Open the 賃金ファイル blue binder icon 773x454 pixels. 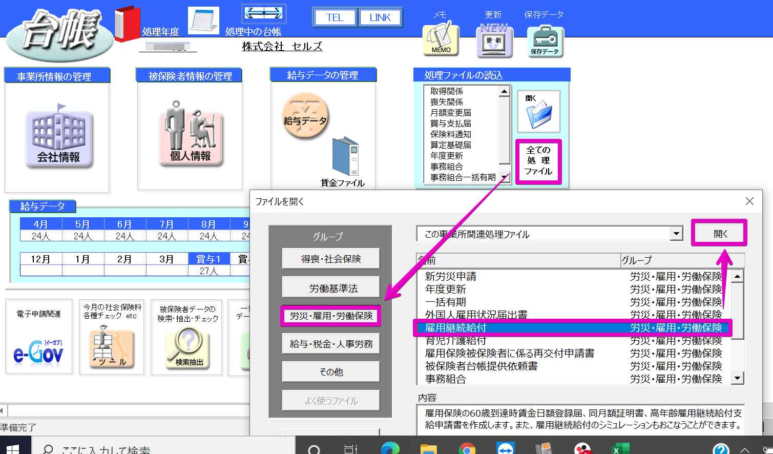click(345, 157)
